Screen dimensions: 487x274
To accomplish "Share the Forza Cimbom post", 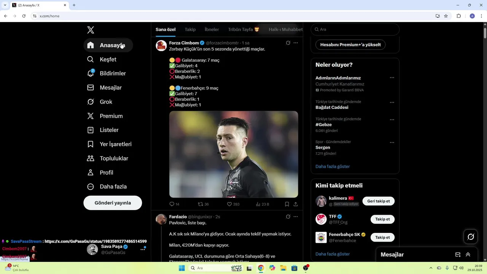I will click(x=296, y=204).
